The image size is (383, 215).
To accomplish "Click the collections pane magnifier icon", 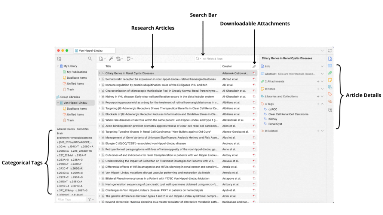I will 90,58.
